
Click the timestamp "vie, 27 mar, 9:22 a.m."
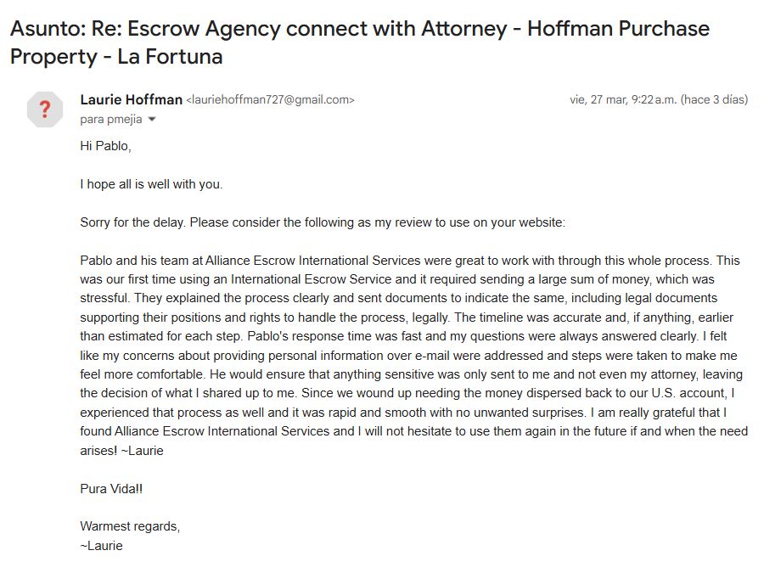coord(623,99)
